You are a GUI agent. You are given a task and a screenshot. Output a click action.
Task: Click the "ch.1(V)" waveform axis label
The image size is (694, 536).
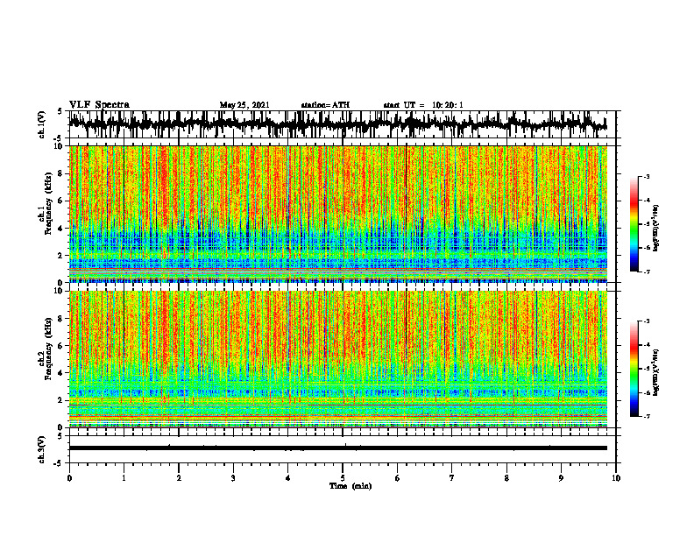(42, 124)
